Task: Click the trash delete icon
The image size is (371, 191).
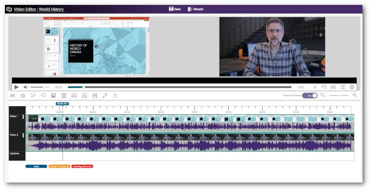Action: (115, 95)
